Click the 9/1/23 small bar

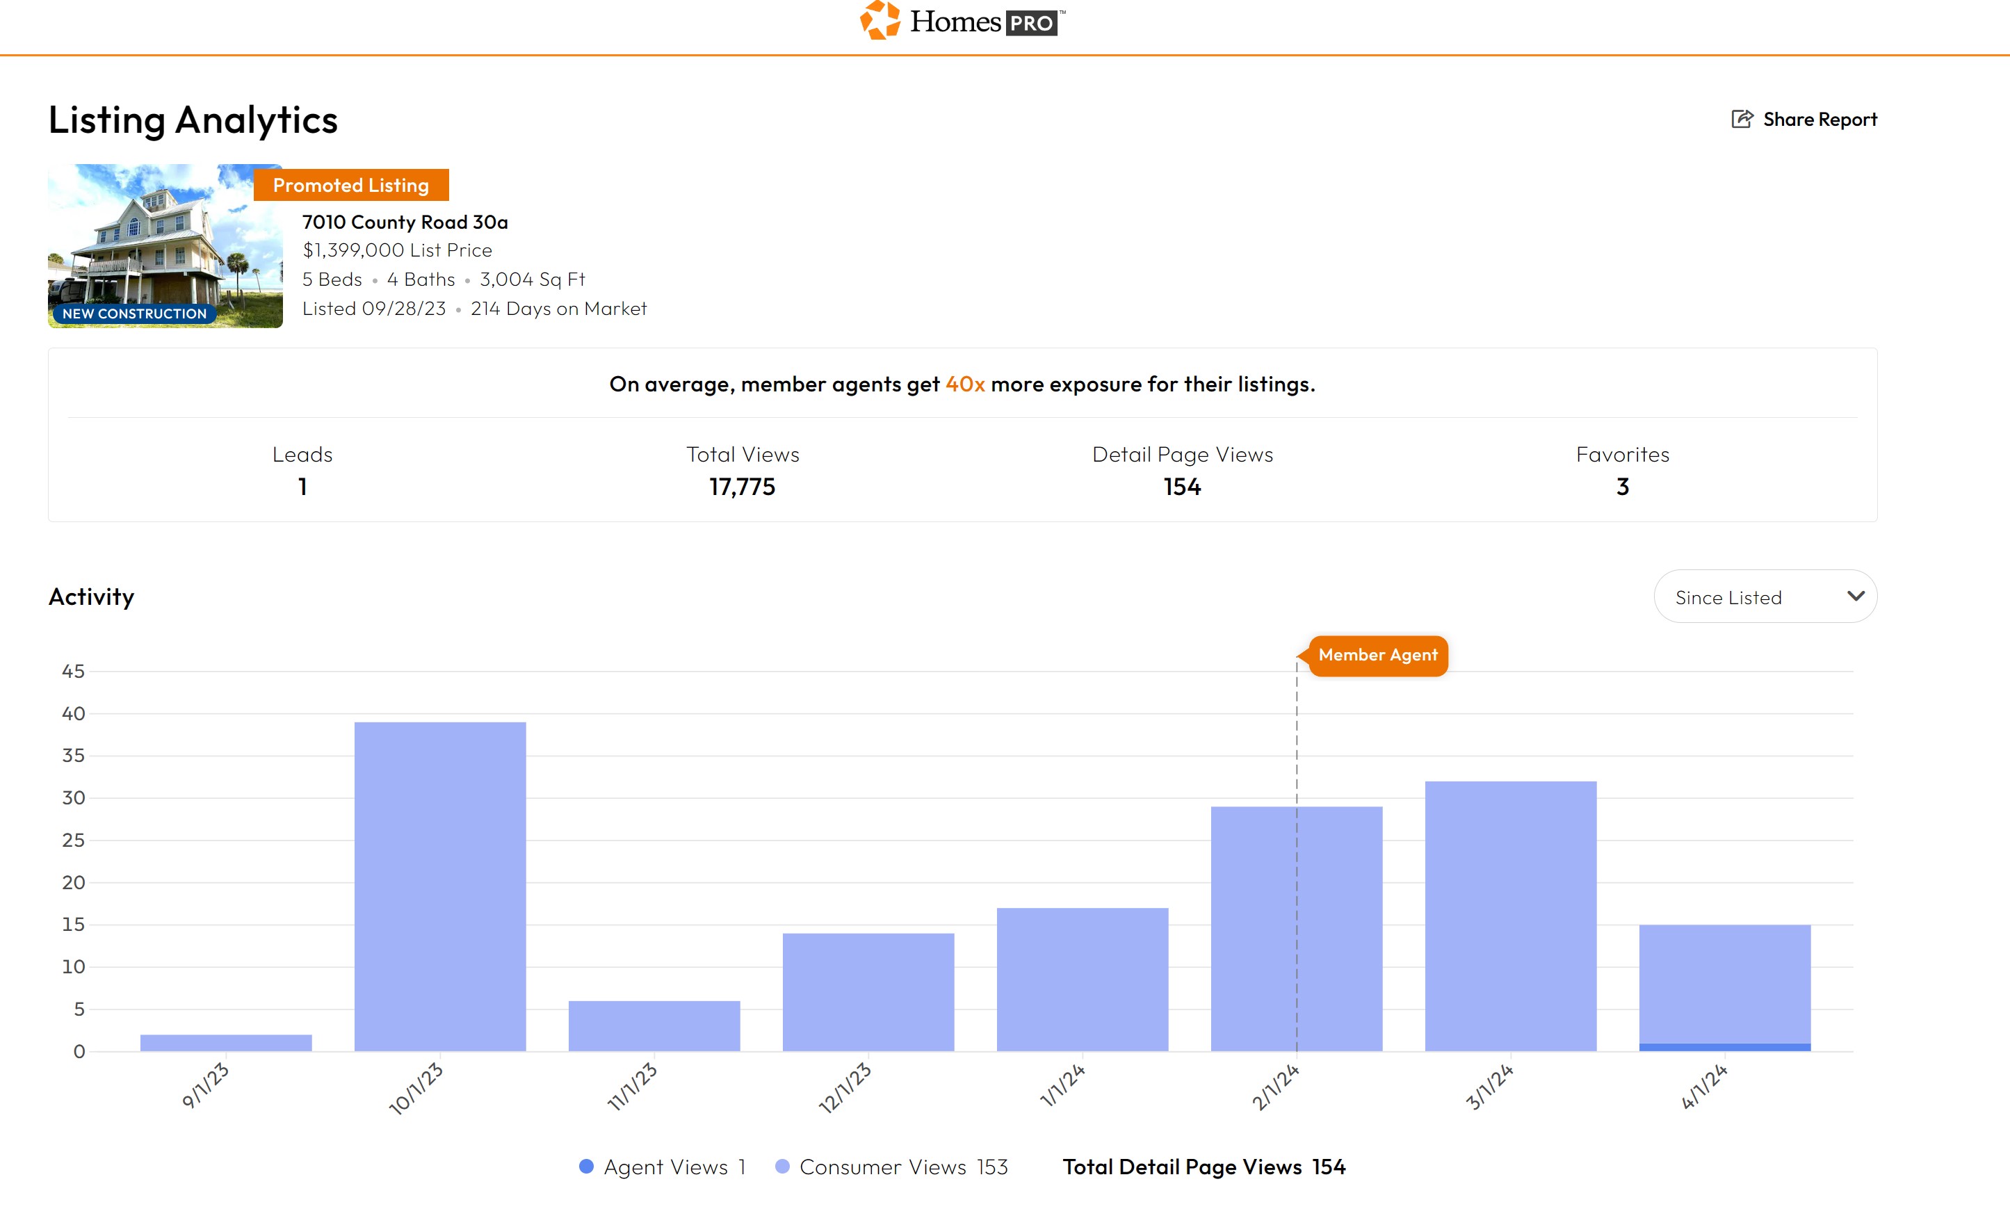coord(226,1042)
